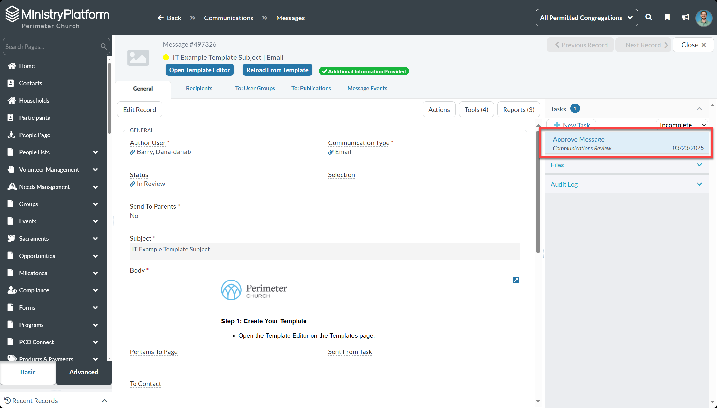Screen dimensions: 717x408
Task: Click the Home icon in sidebar
Action: [x=12, y=66]
